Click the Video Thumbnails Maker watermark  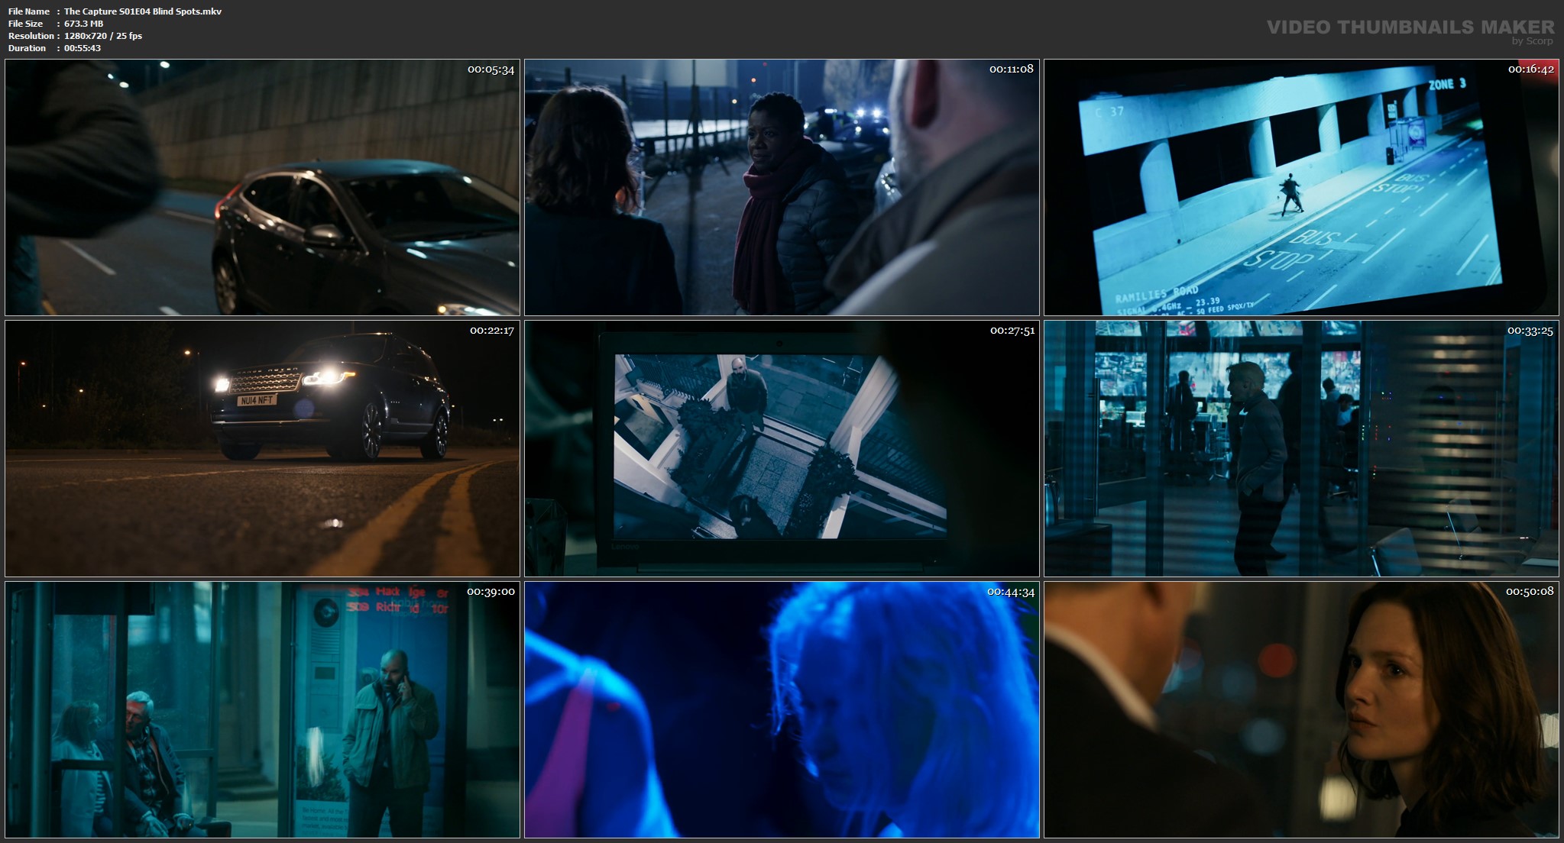[1410, 27]
